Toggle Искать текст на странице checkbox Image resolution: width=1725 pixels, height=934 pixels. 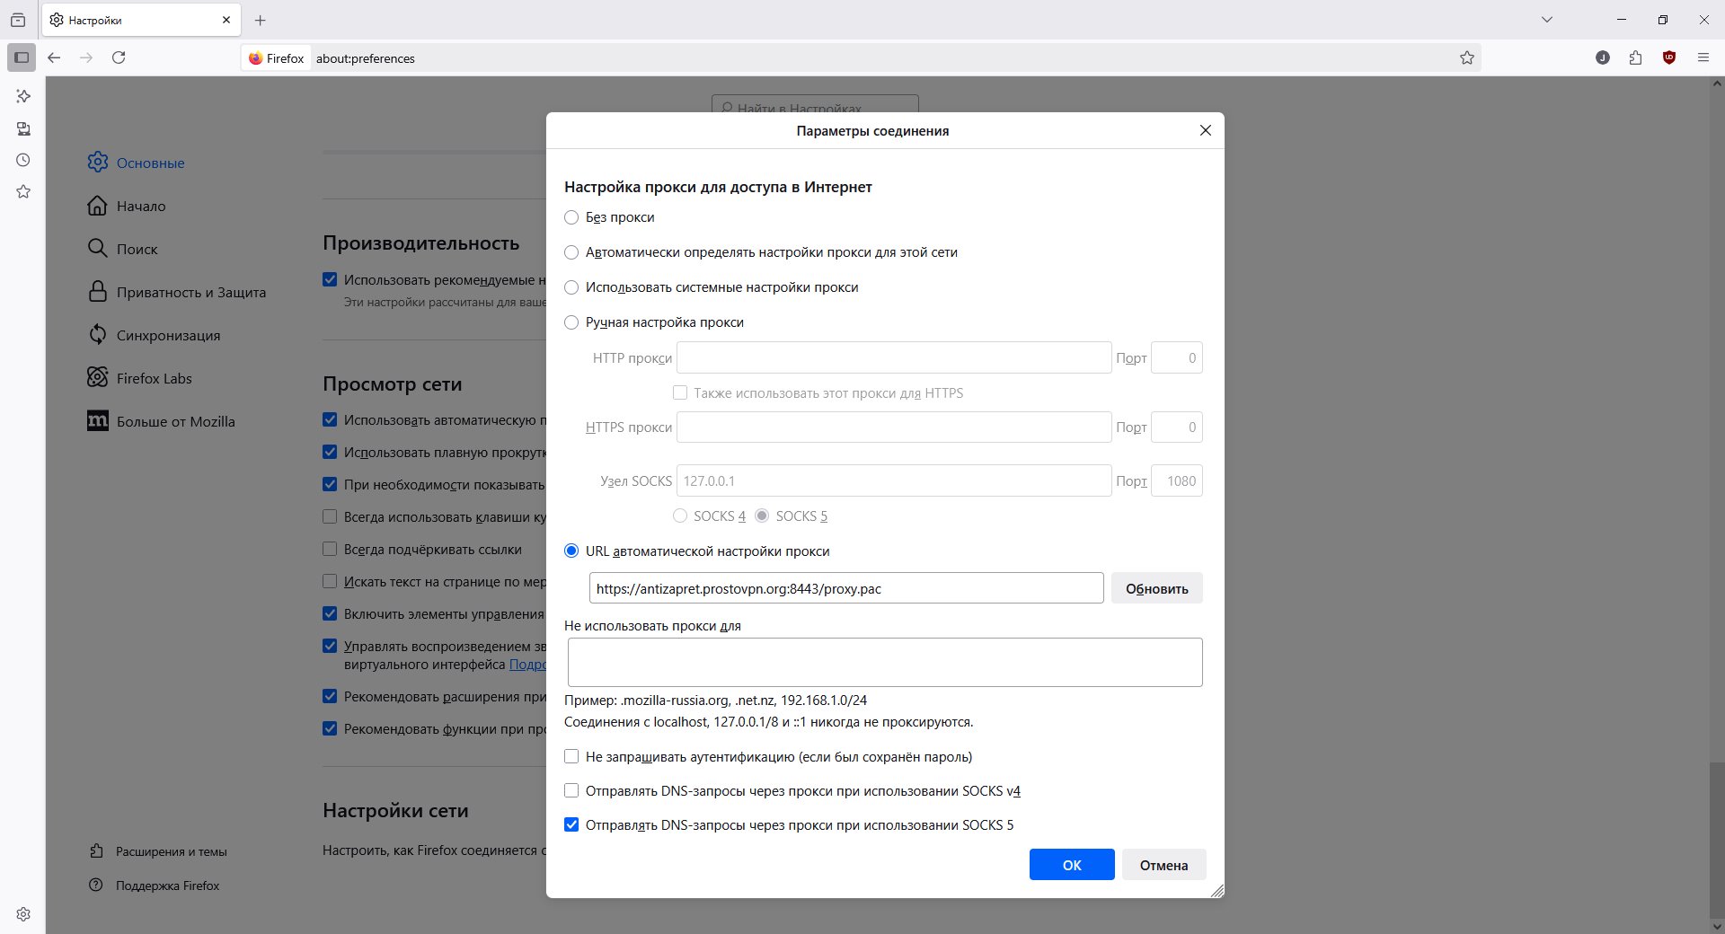point(330,581)
